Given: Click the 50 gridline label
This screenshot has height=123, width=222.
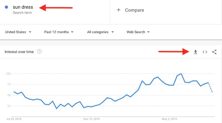Looking at the screenshot, I should (8, 95).
